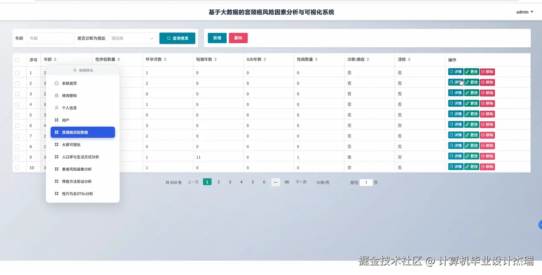Image resolution: width=542 pixels, height=275 pixels.
Task: Tick the checkbox for row 1
Action: pos(17,73)
